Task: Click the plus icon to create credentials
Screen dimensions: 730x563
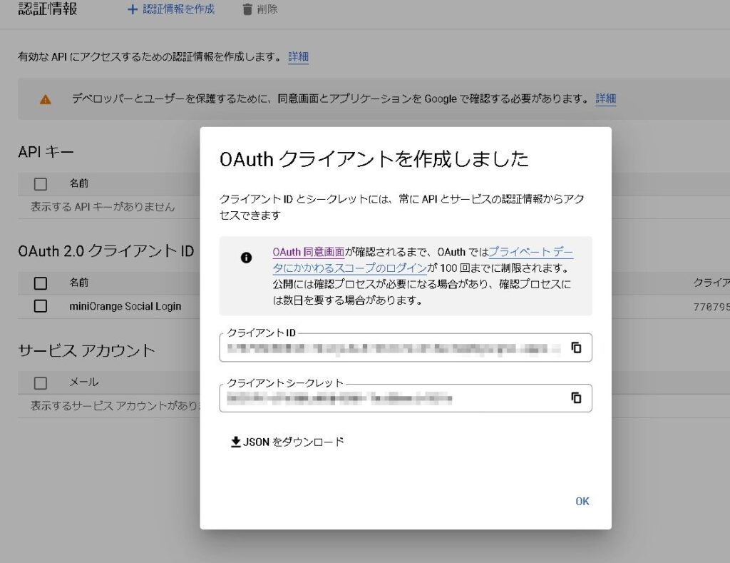Action: click(x=132, y=10)
